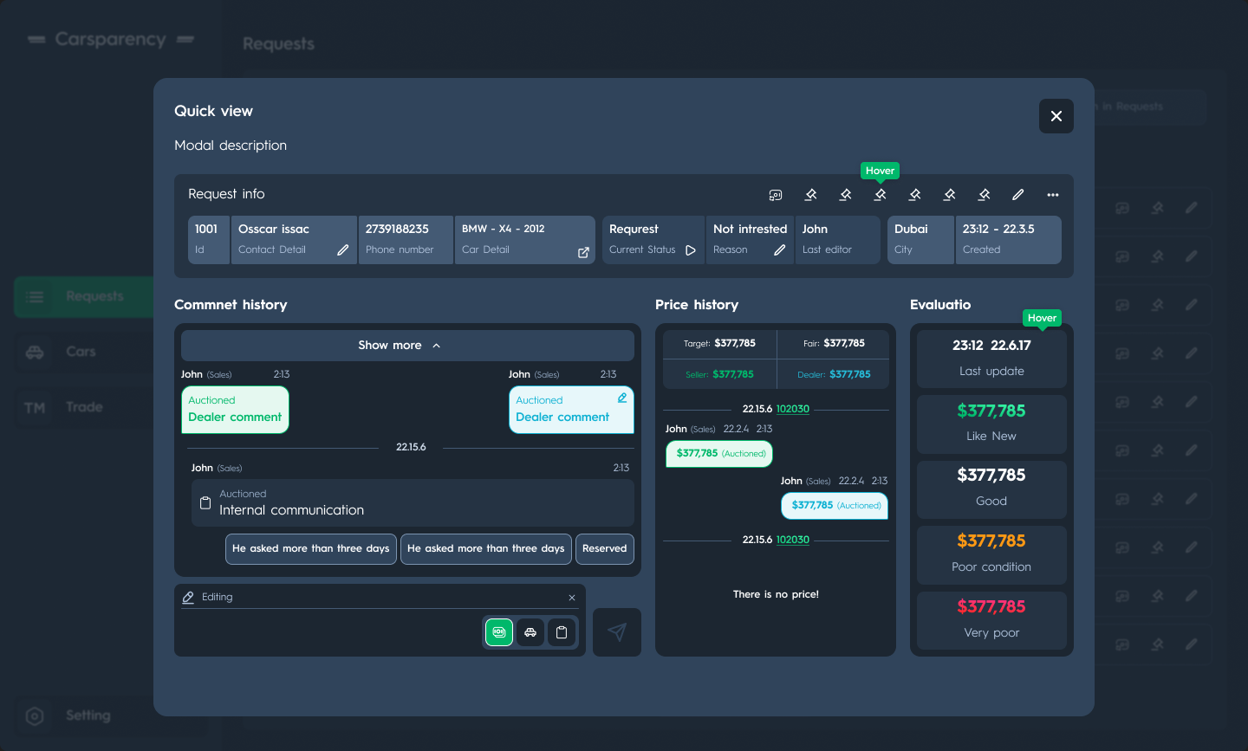Select the Very poor evaluation card
The height and width of the screenshot is (751, 1248).
pyautogui.click(x=991, y=620)
